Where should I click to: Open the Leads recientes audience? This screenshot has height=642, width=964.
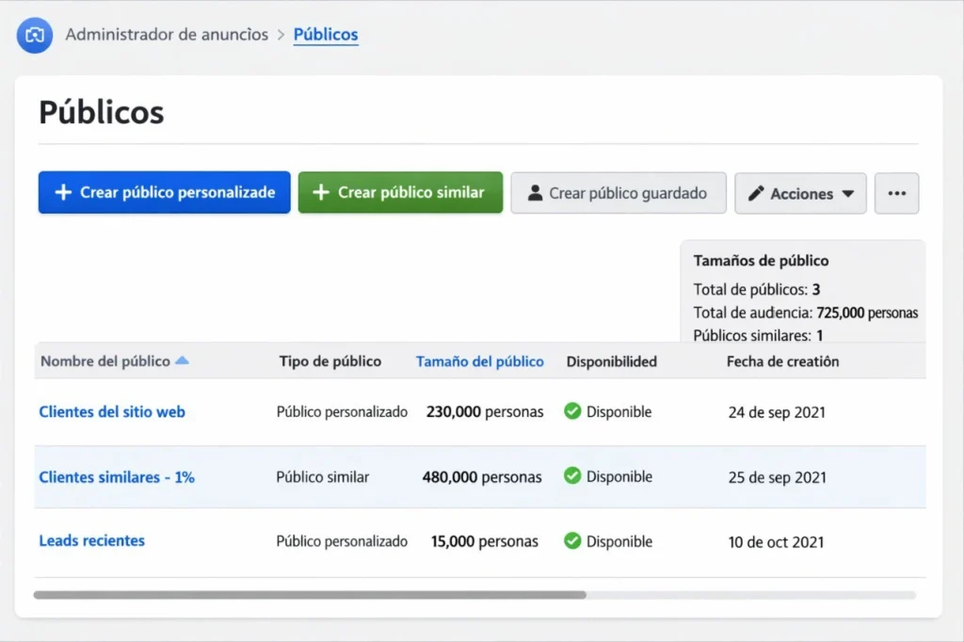coord(91,540)
